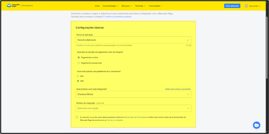Viewport: 269px width, 134px height.
Task: Click the Configurações básicas heading
Action: coord(90,28)
